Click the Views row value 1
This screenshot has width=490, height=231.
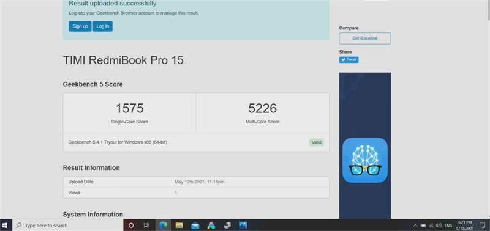tap(176, 193)
